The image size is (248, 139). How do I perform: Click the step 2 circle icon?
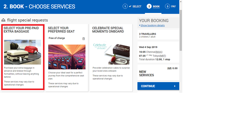coord(149,6)
